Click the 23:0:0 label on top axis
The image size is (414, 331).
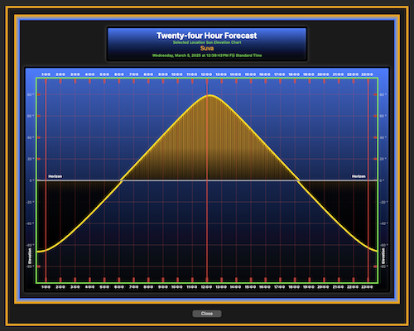tap(367, 74)
